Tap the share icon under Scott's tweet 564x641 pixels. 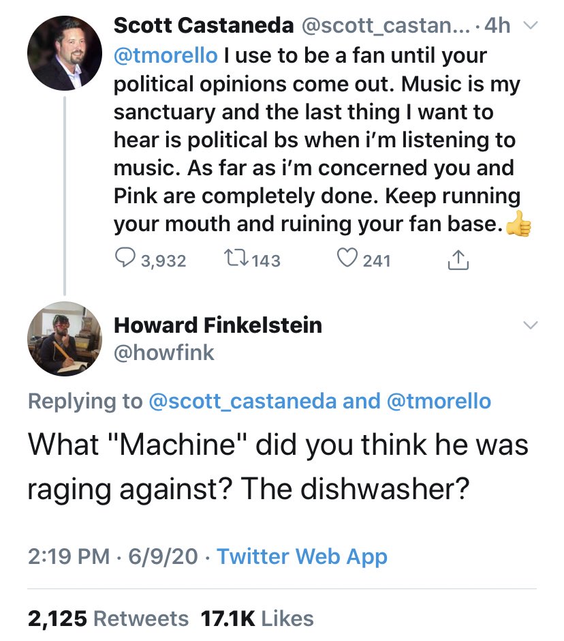(459, 258)
